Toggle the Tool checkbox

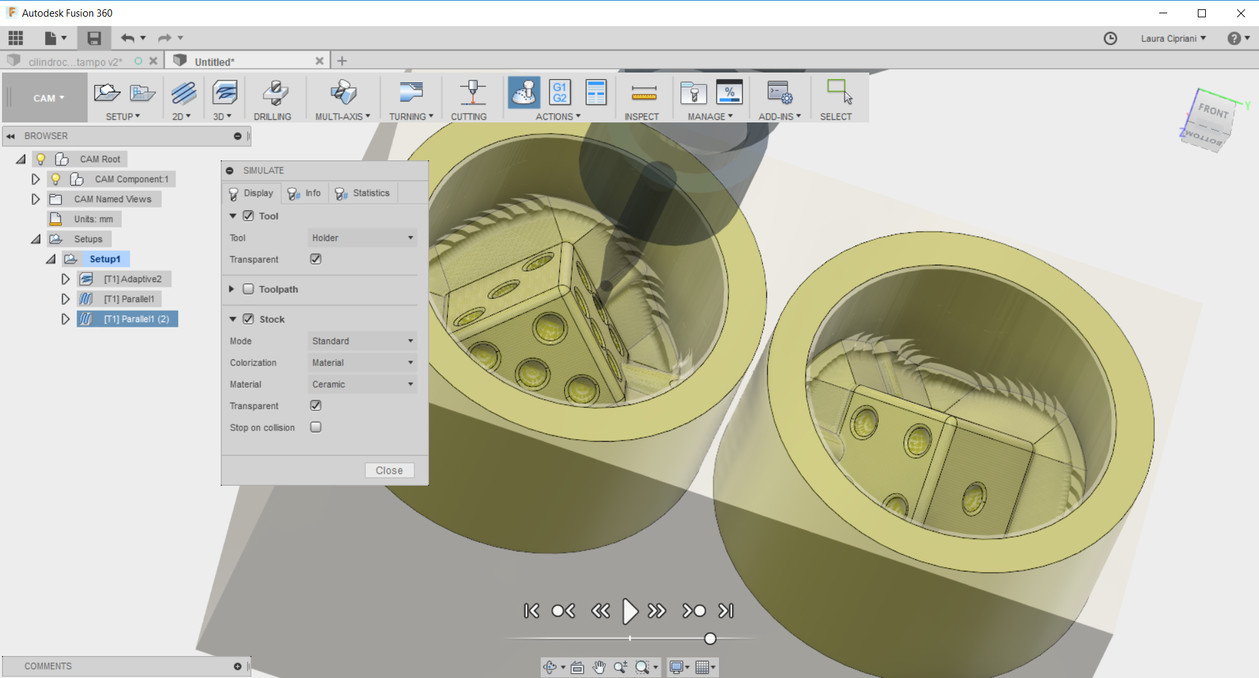tap(249, 216)
